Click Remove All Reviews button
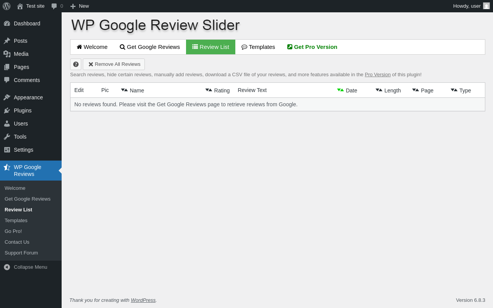493x308 pixels. 114,64
